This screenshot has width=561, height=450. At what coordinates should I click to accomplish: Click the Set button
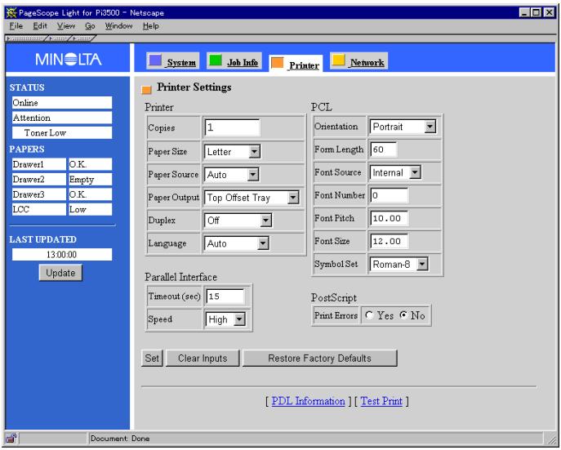click(x=152, y=358)
